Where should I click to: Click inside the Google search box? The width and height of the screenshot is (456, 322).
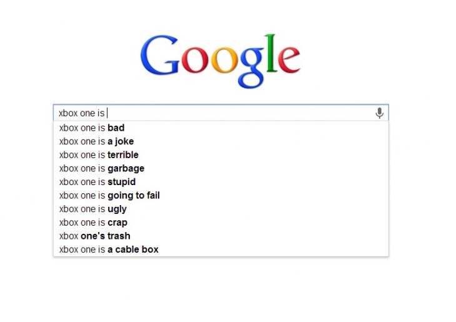click(x=237, y=113)
